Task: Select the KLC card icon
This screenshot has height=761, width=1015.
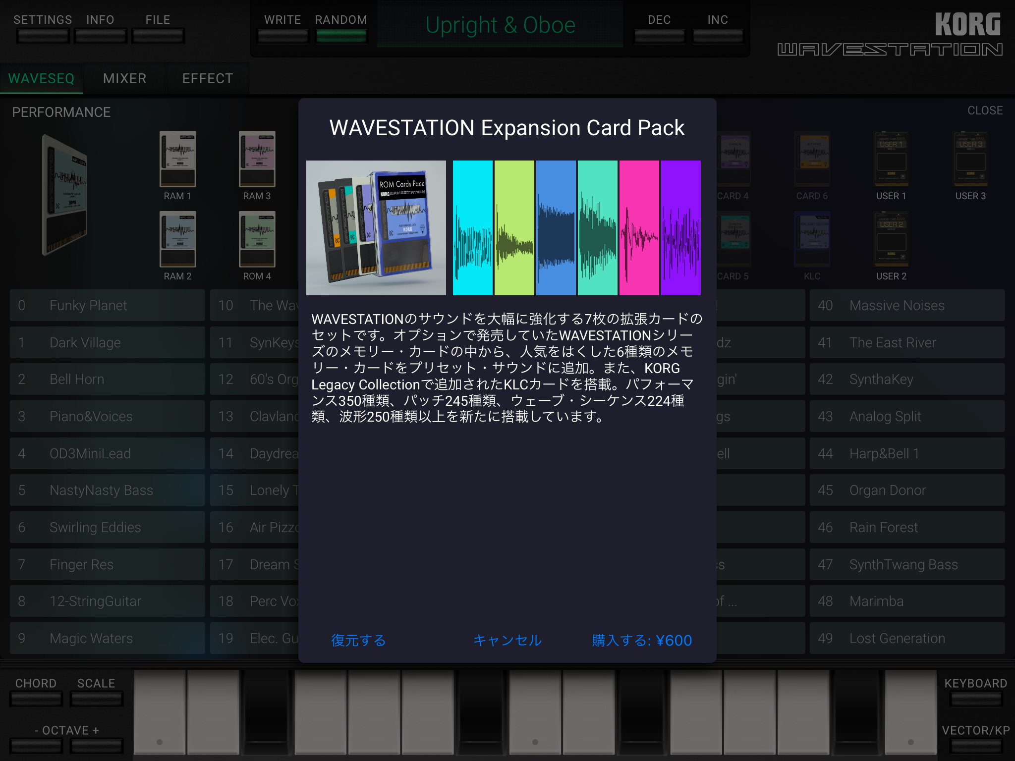Action: coord(812,239)
